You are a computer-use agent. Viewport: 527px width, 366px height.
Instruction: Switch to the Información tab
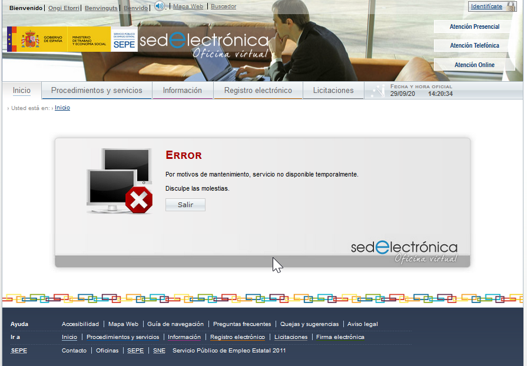[x=183, y=91]
